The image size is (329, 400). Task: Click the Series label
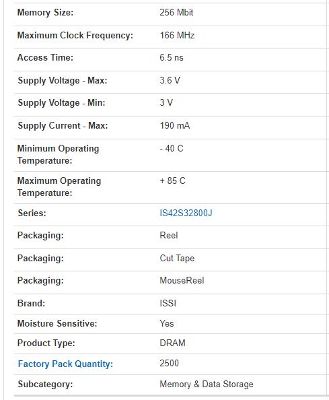(x=32, y=213)
